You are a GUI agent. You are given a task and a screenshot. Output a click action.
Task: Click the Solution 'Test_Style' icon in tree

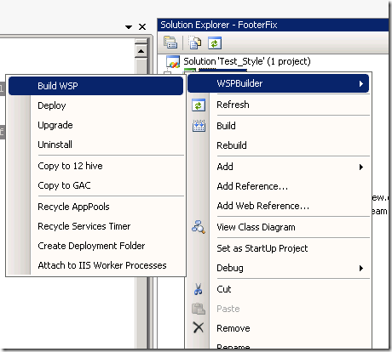(173, 62)
